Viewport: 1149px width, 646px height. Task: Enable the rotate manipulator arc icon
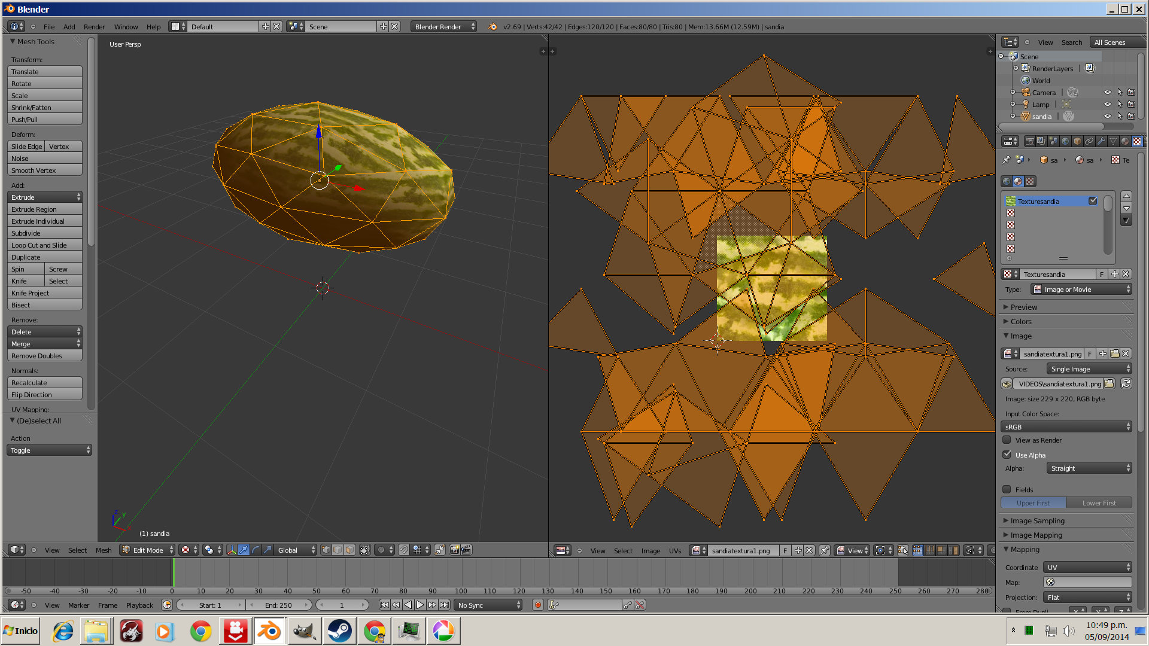pyautogui.click(x=256, y=550)
